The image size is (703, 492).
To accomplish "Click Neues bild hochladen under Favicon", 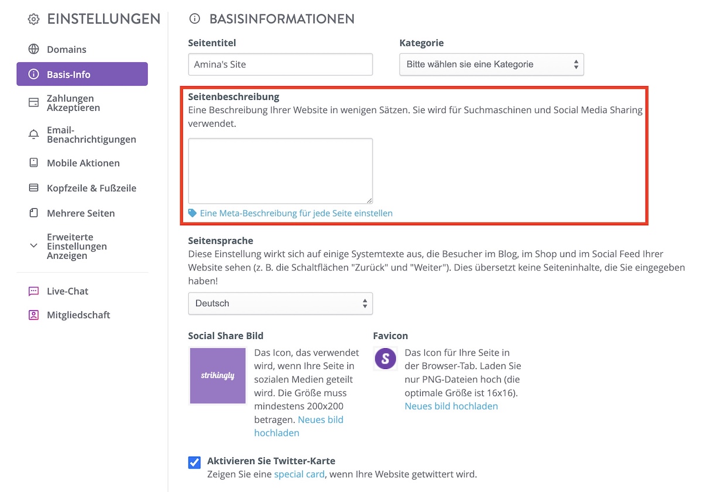I will click(x=451, y=406).
